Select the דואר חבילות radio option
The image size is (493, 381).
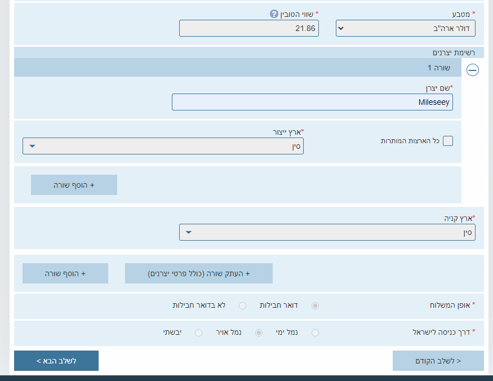point(316,305)
